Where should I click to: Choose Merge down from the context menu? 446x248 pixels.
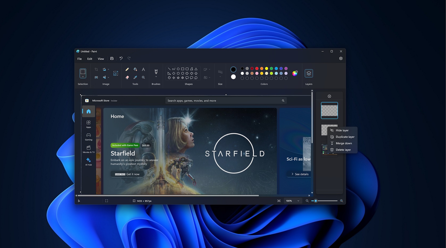pyautogui.click(x=344, y=143)
